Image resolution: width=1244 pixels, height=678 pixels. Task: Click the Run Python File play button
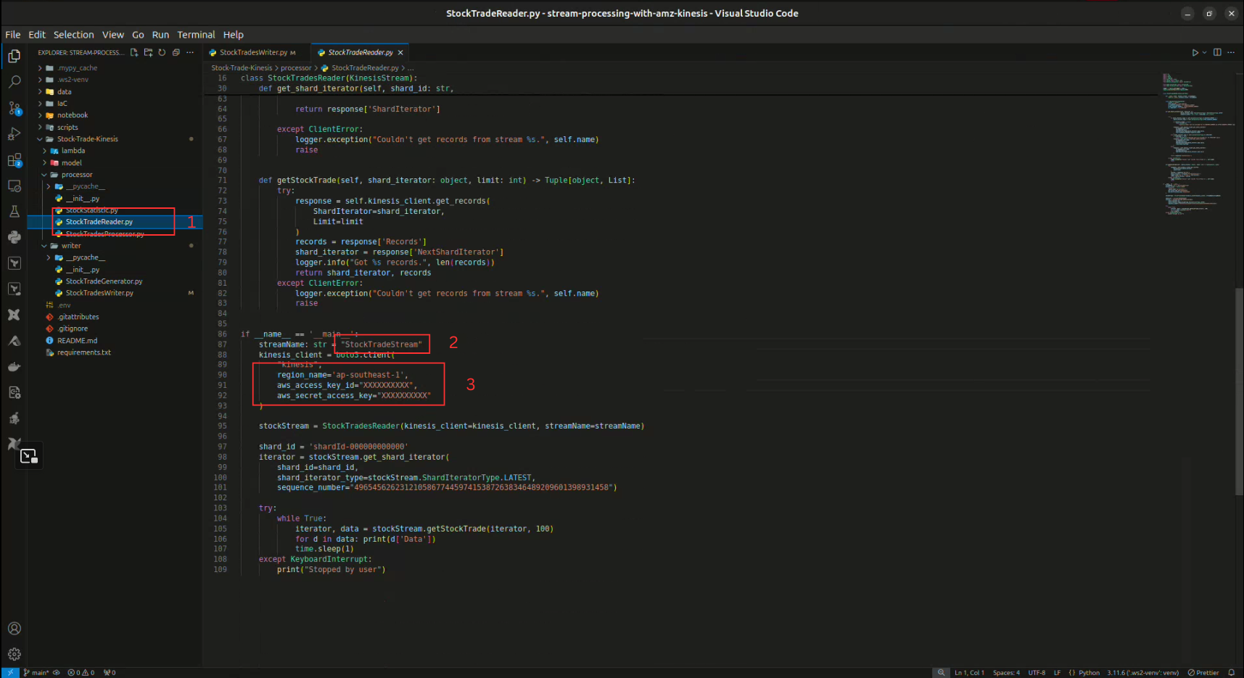click(x=1195, y=52)
